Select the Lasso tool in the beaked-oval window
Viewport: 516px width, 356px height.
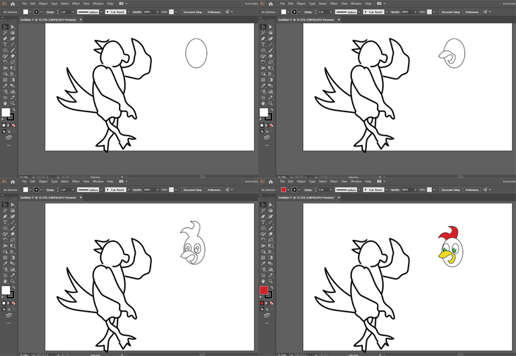click(x=271, y=32)
